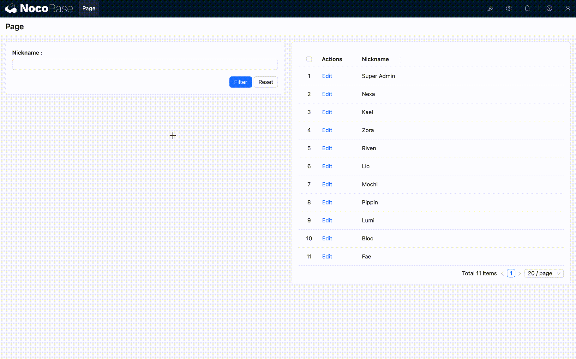Click the Reset button
The image size is (576, 359).
coord(266,82)
